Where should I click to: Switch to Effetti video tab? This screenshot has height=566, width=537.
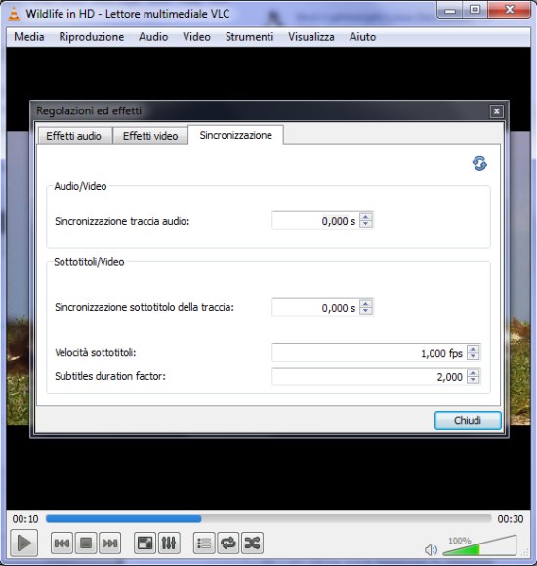(x=150, y=136)
